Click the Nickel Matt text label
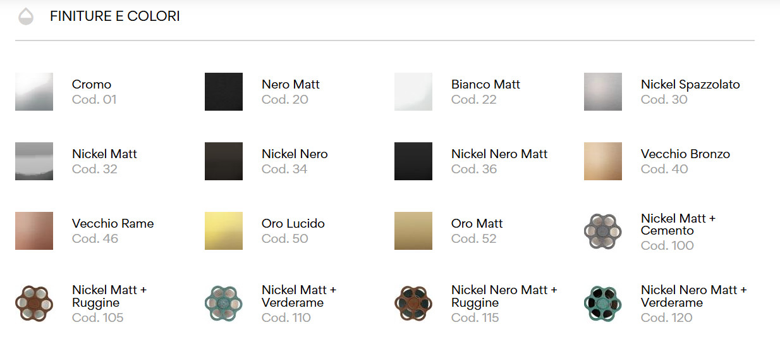 [104, 154]
